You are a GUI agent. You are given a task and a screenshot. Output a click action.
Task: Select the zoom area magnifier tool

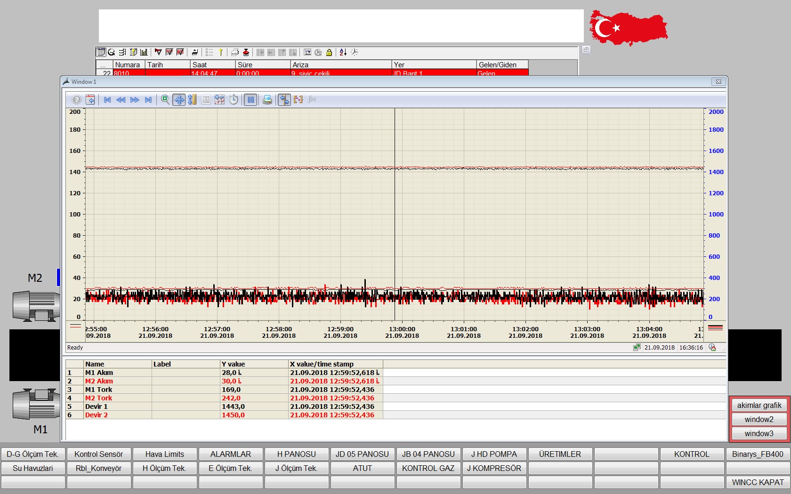click(x=165, y=100)
